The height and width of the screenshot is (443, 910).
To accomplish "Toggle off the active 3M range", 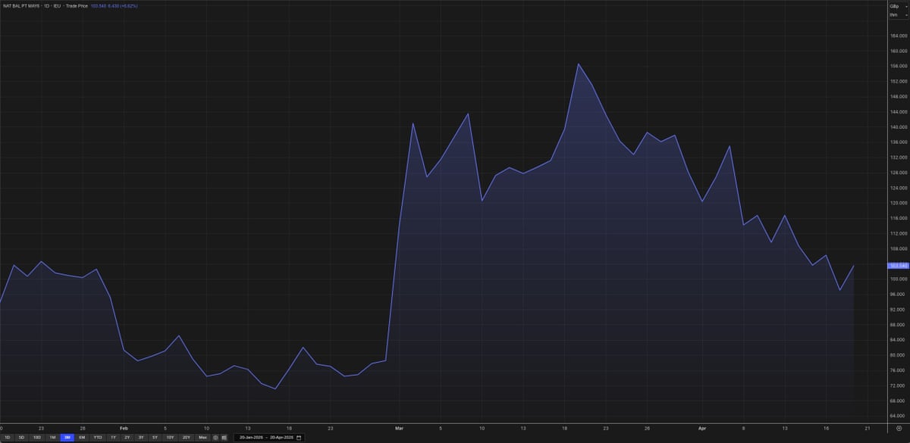I will (66, 437).
